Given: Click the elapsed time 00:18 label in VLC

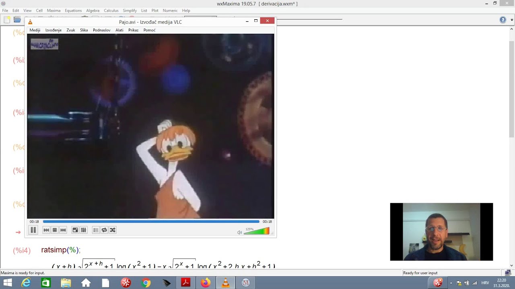Looking at the screenshot, I should [x=34, y=222].
